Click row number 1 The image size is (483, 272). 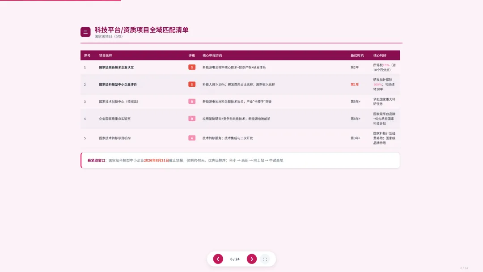pyautogui.click(x=85, y=68)
